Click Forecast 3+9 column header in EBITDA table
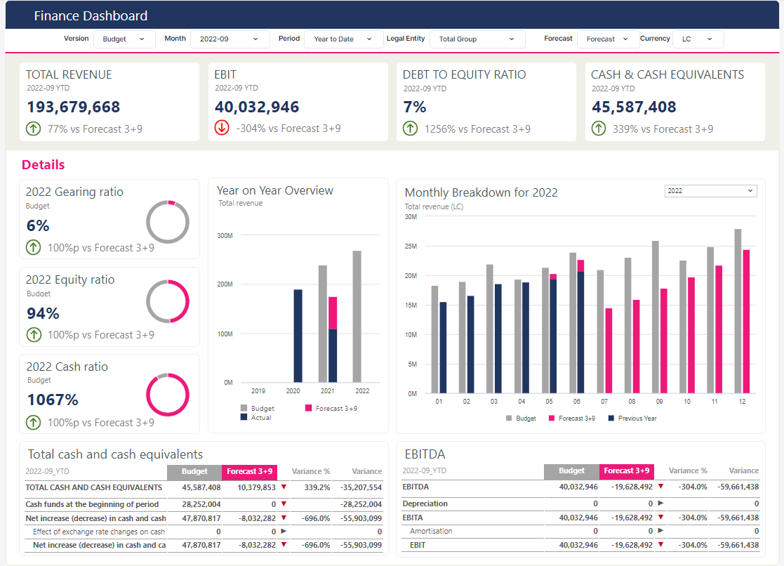The height and width of the screenshot is (566, 784). (627, 471)
